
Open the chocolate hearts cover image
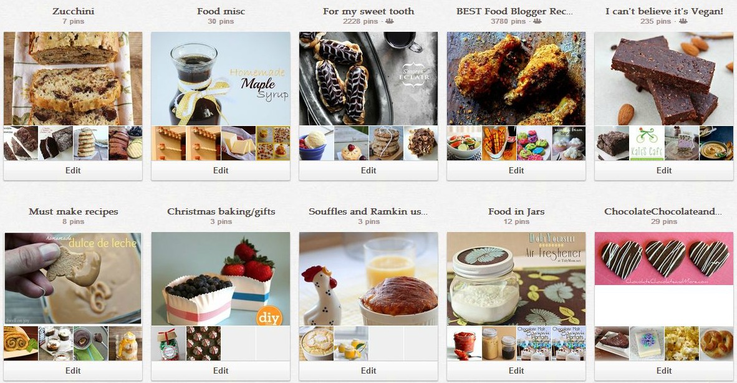coord(663,258)
